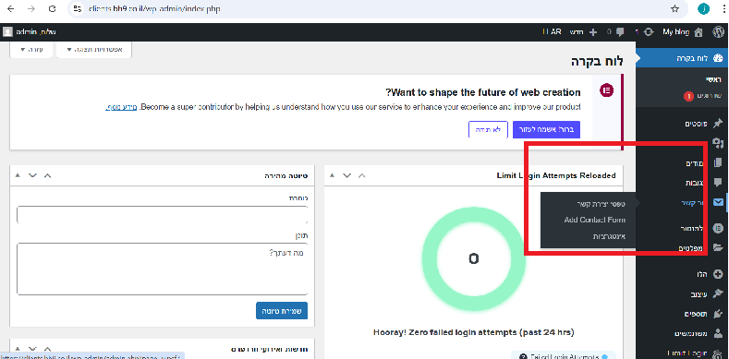The width and height of the screenshot is (729, 359).
Task: Open the comments bubble in admin bar
Action: [620, 32]
